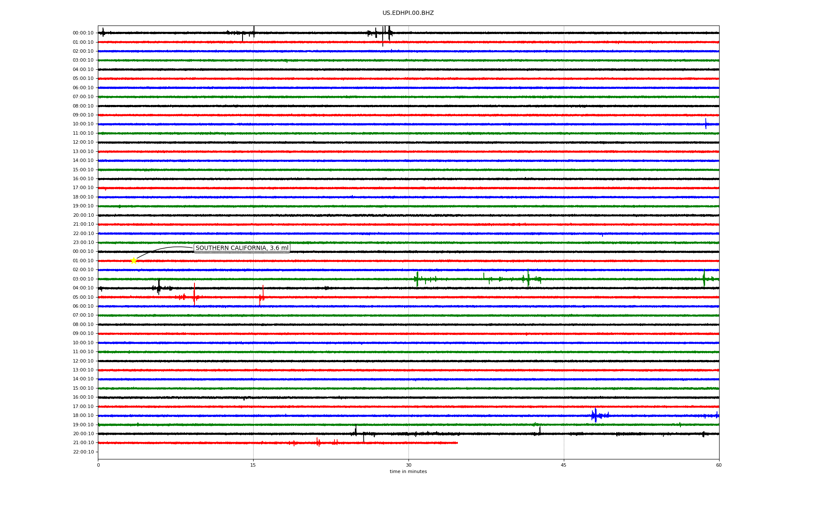Click the 15 minute x-axis tick label

pos(253,465)
